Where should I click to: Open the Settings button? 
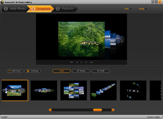(x=33, y=71)
